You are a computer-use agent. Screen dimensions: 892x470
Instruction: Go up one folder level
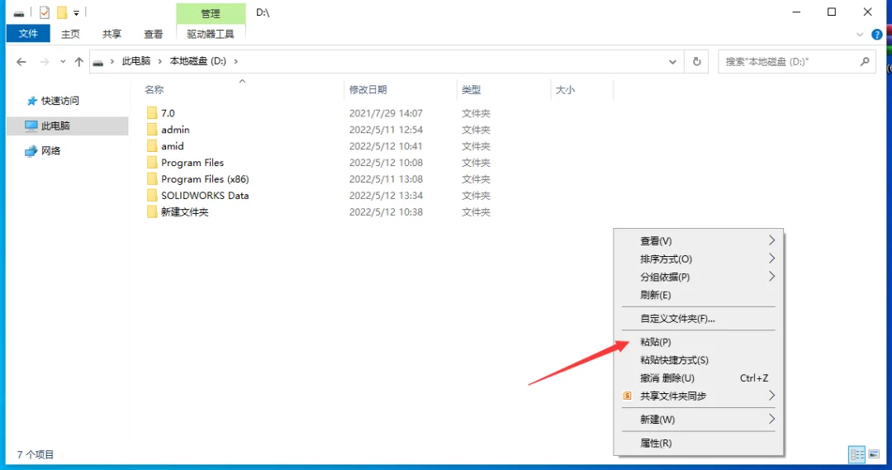pyautogui.click(x=79, y=61)
